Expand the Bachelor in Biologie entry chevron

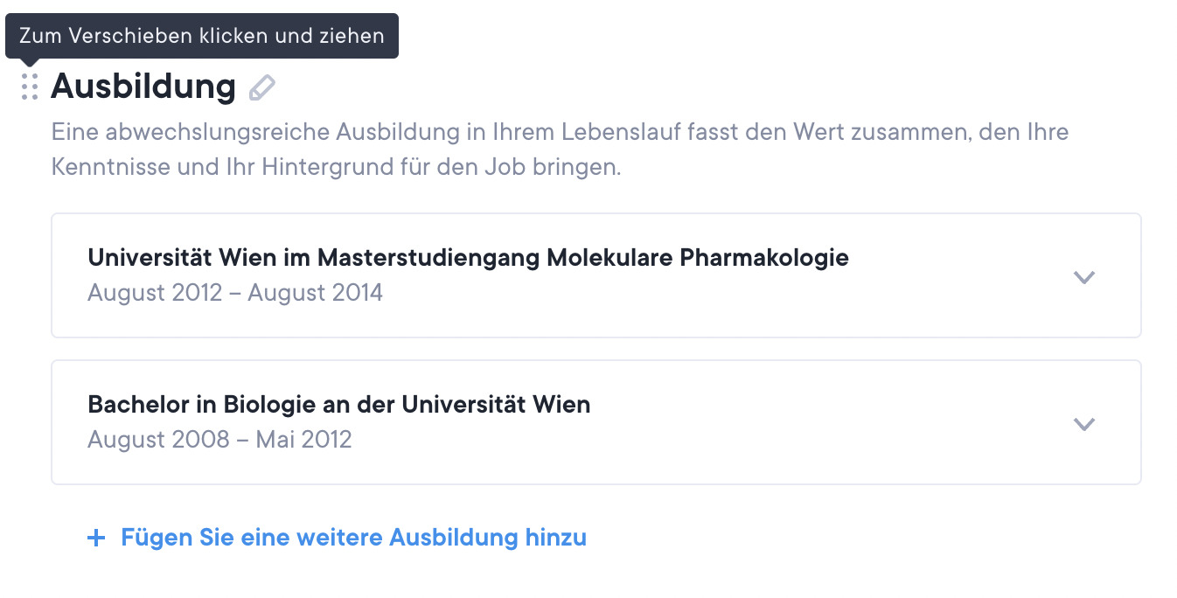click(1084, 424)
